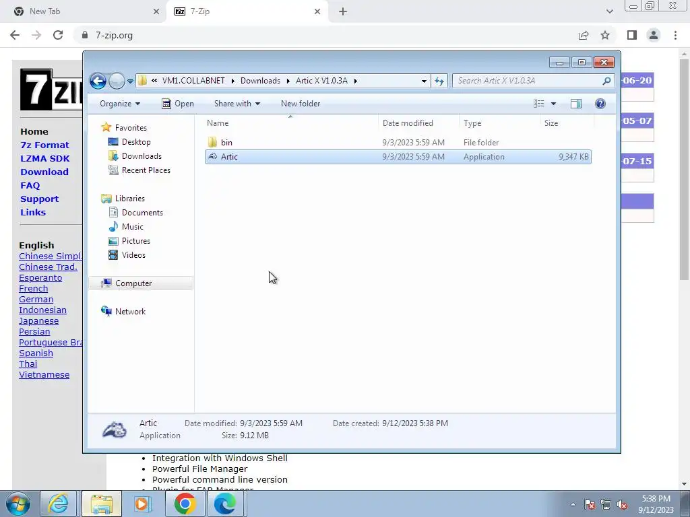690x517 pixels.
Task: Expand the arrow after Artic X V1.0.3A breadcrumb
Action: click(x=356, y=81)
